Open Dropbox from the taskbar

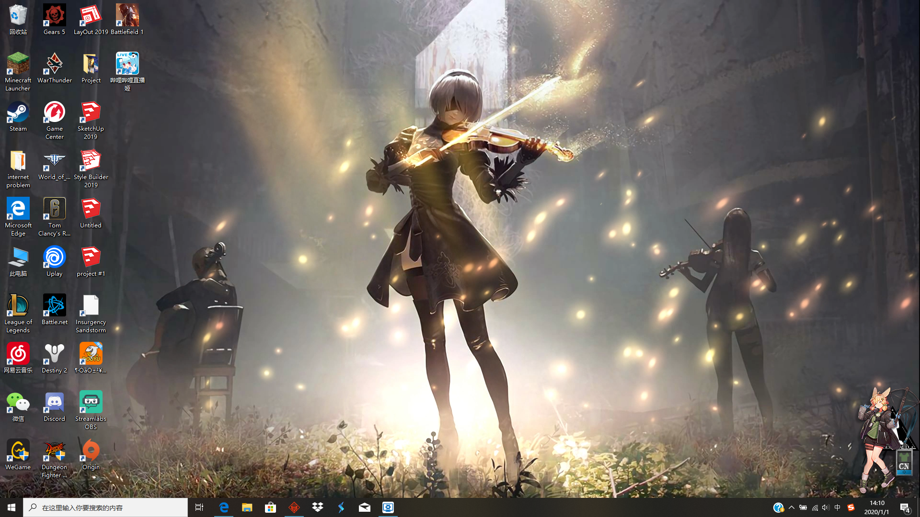click(x=318, y=507)
